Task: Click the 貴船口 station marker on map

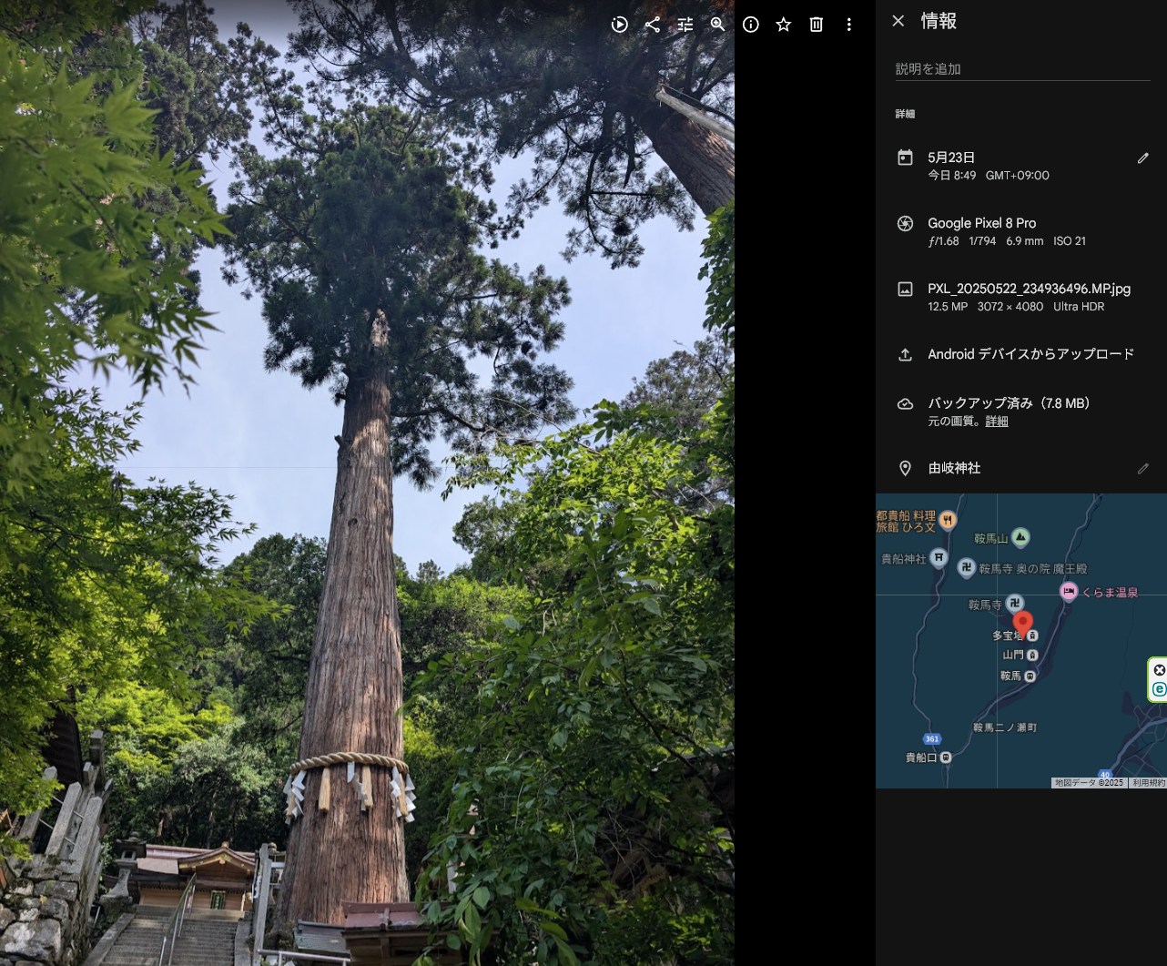Action: 946,758
